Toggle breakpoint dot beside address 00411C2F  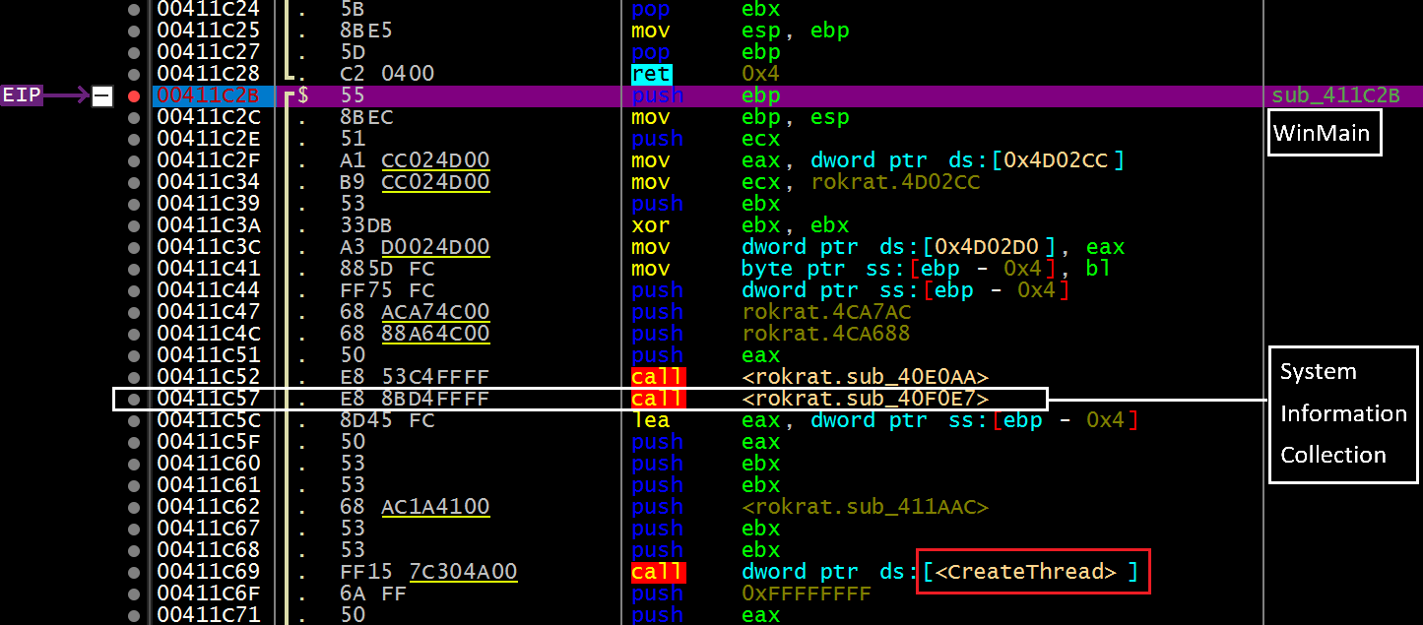click(134, 160)
